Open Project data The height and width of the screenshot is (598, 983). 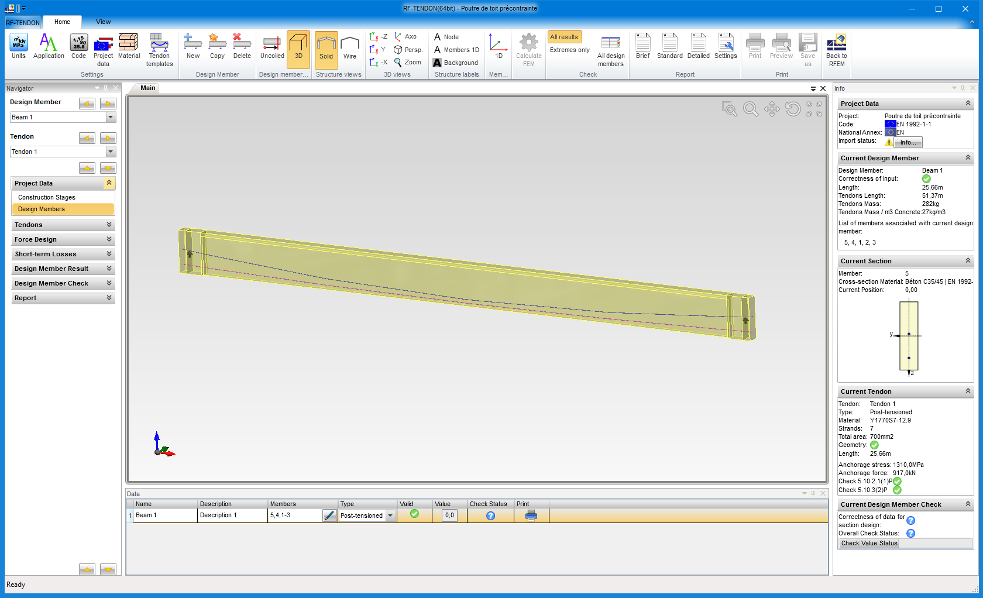click(103, 50)
